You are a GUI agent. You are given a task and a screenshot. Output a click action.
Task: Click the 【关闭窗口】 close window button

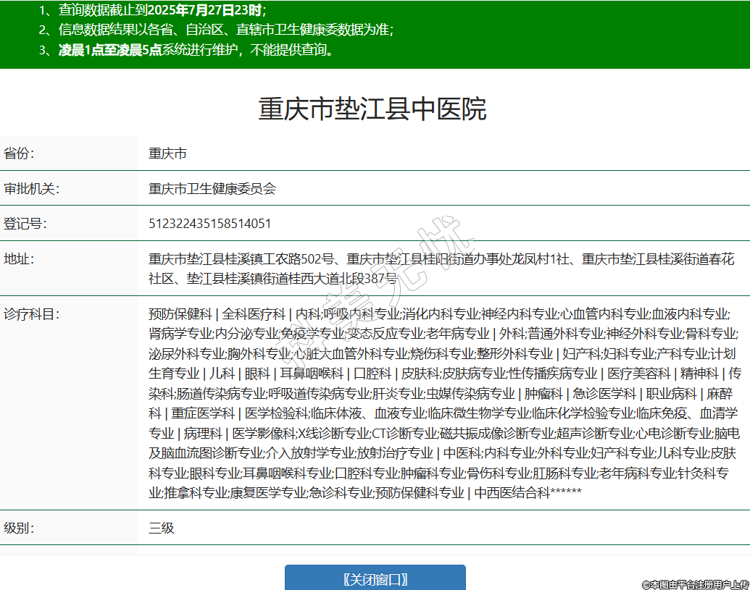click(375, 579)
